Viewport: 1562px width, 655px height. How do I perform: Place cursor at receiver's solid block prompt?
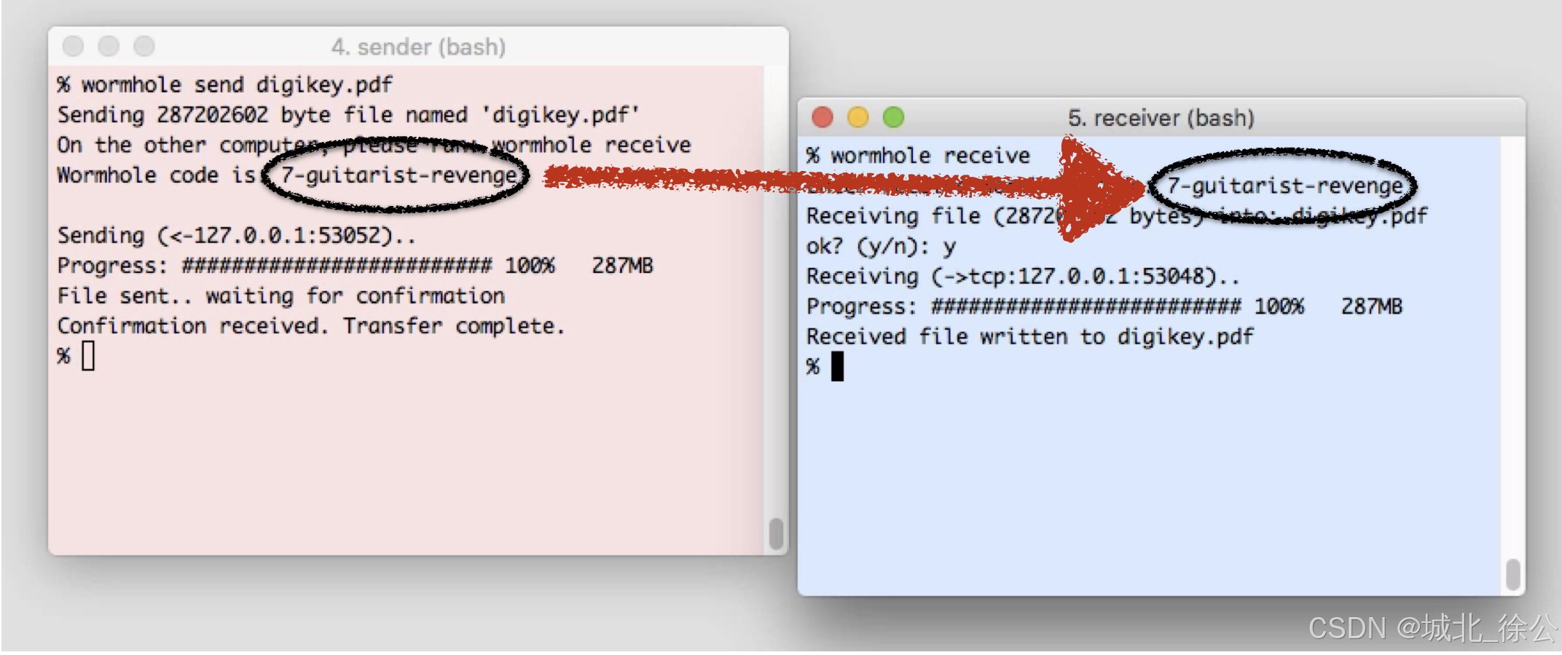838,366
